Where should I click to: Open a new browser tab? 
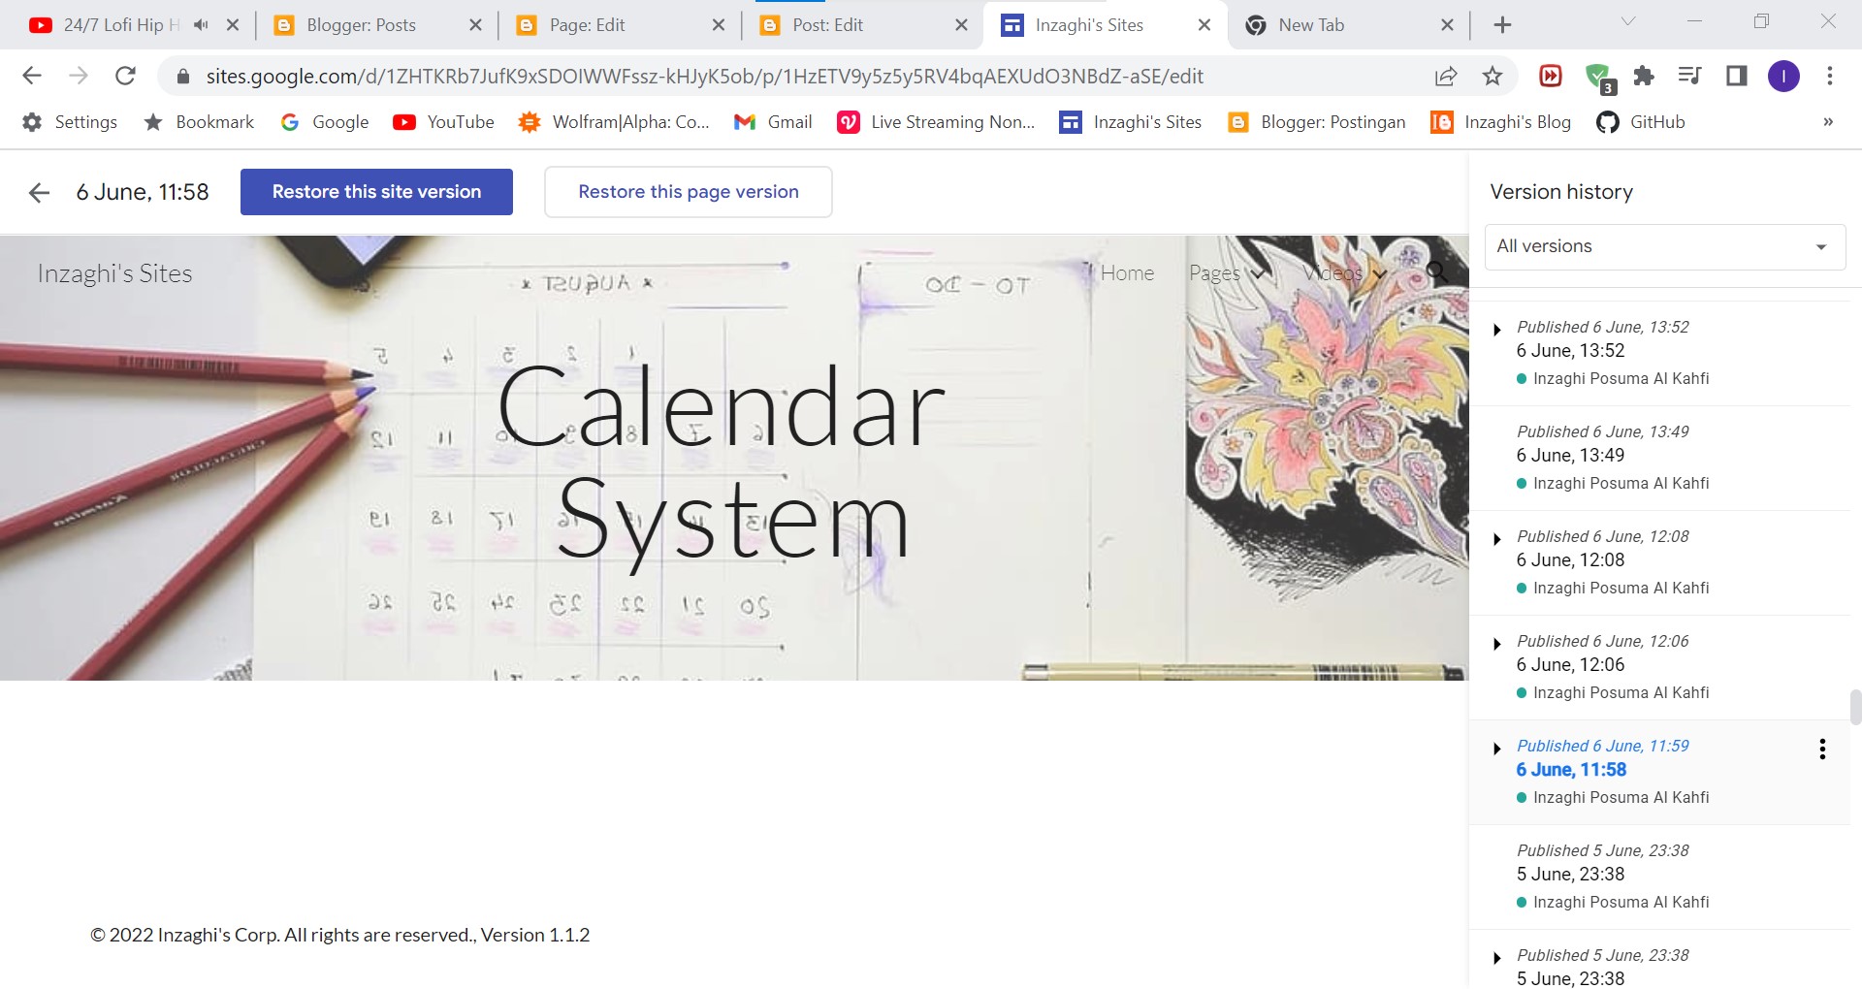click(1502, 25)
